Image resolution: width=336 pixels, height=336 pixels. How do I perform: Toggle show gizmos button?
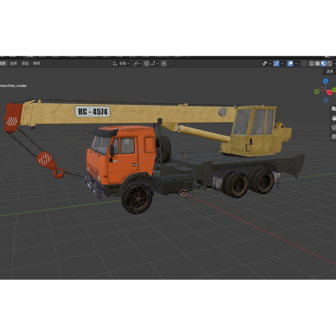coord(276,64)
